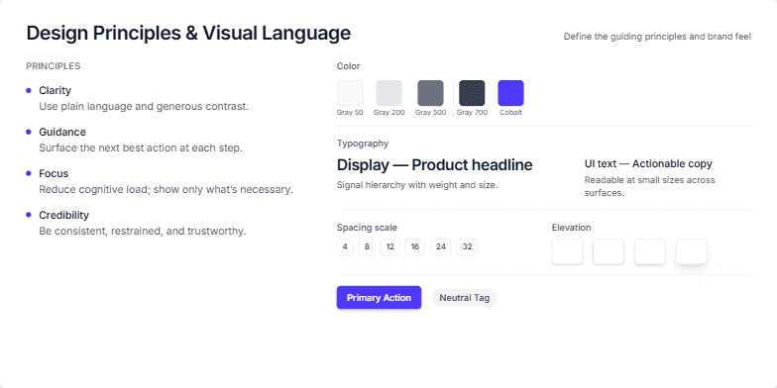Pick the Cobalt color swatch
Screen dimensions: 777x388
pyautogui.click(x=511, y=93)
